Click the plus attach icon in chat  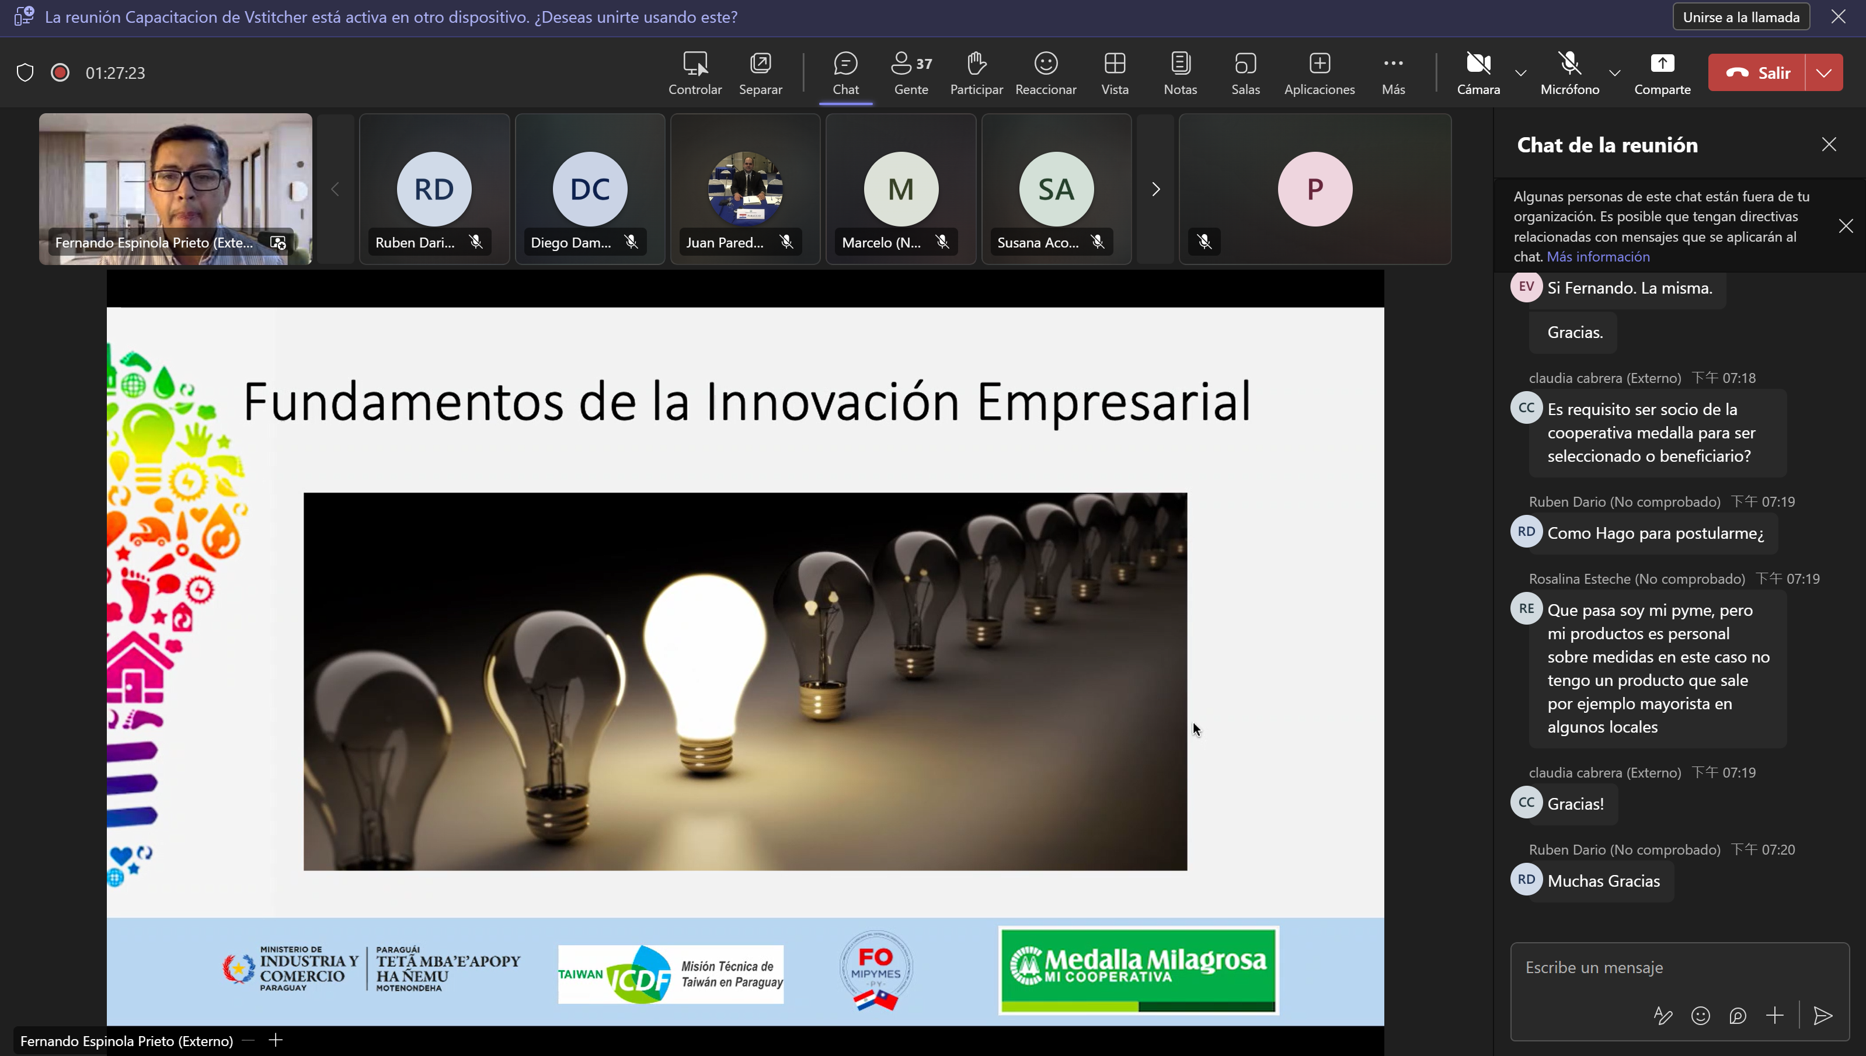pyautogui.click(x=1774, y=1015)
